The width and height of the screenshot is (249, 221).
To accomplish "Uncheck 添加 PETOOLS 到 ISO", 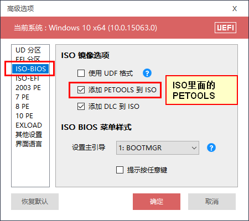I will 81,90.
